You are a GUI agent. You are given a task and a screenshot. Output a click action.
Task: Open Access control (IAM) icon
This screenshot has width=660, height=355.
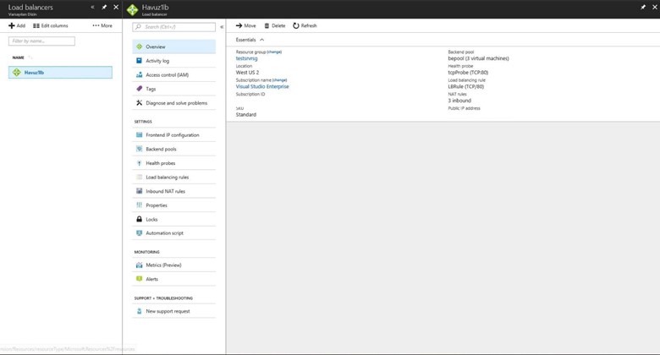(x=140, y=75)
